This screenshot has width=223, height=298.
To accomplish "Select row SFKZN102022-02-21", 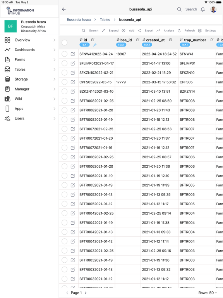I will 65,73.
